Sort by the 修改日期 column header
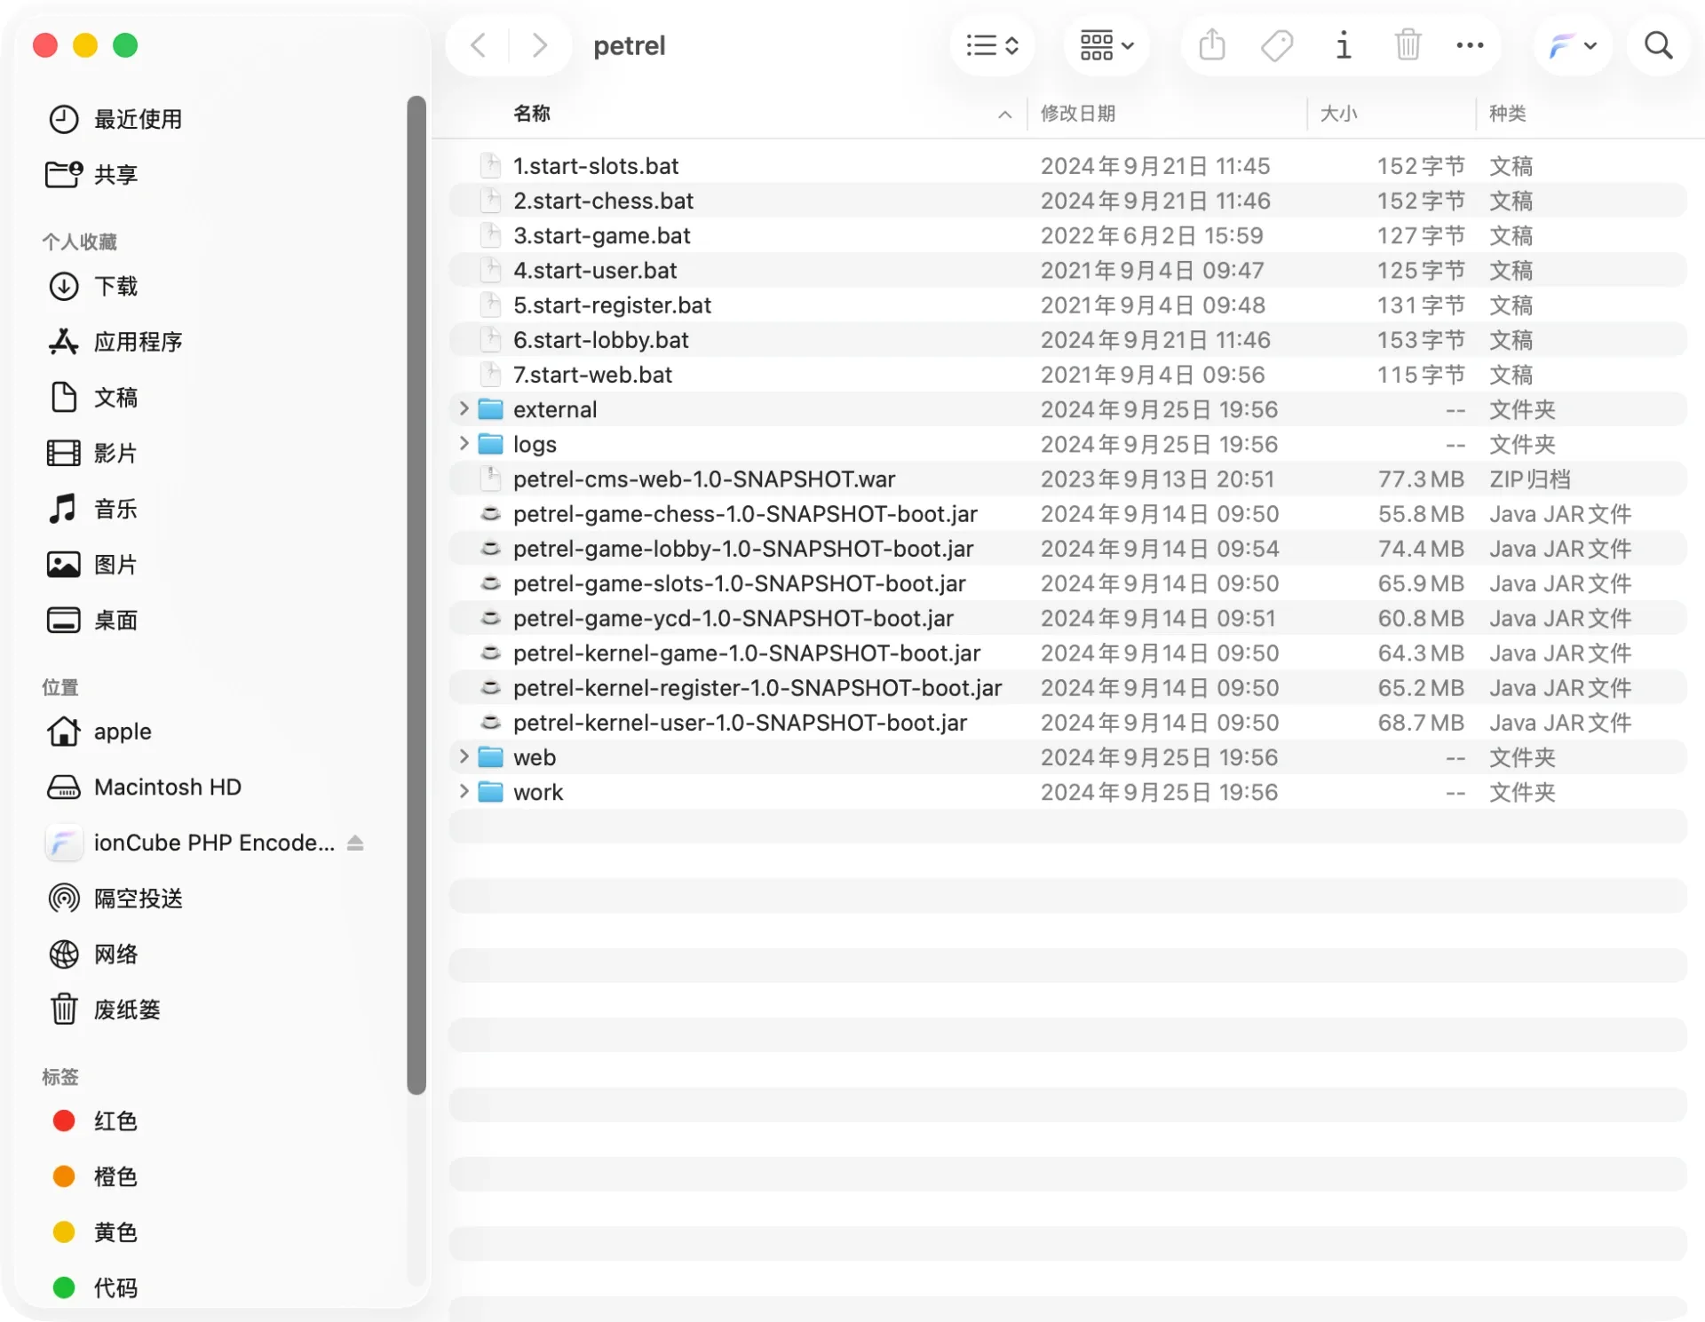This screenshot has height=1322, width=1705. pyautogui.click(x=1078, y=114)
